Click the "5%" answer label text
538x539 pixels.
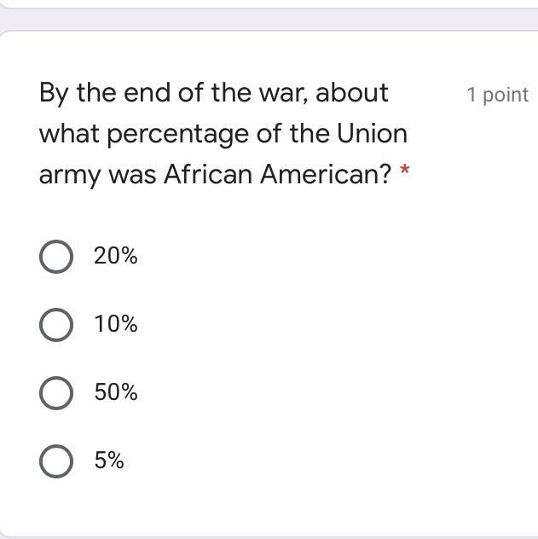point(109,461)
